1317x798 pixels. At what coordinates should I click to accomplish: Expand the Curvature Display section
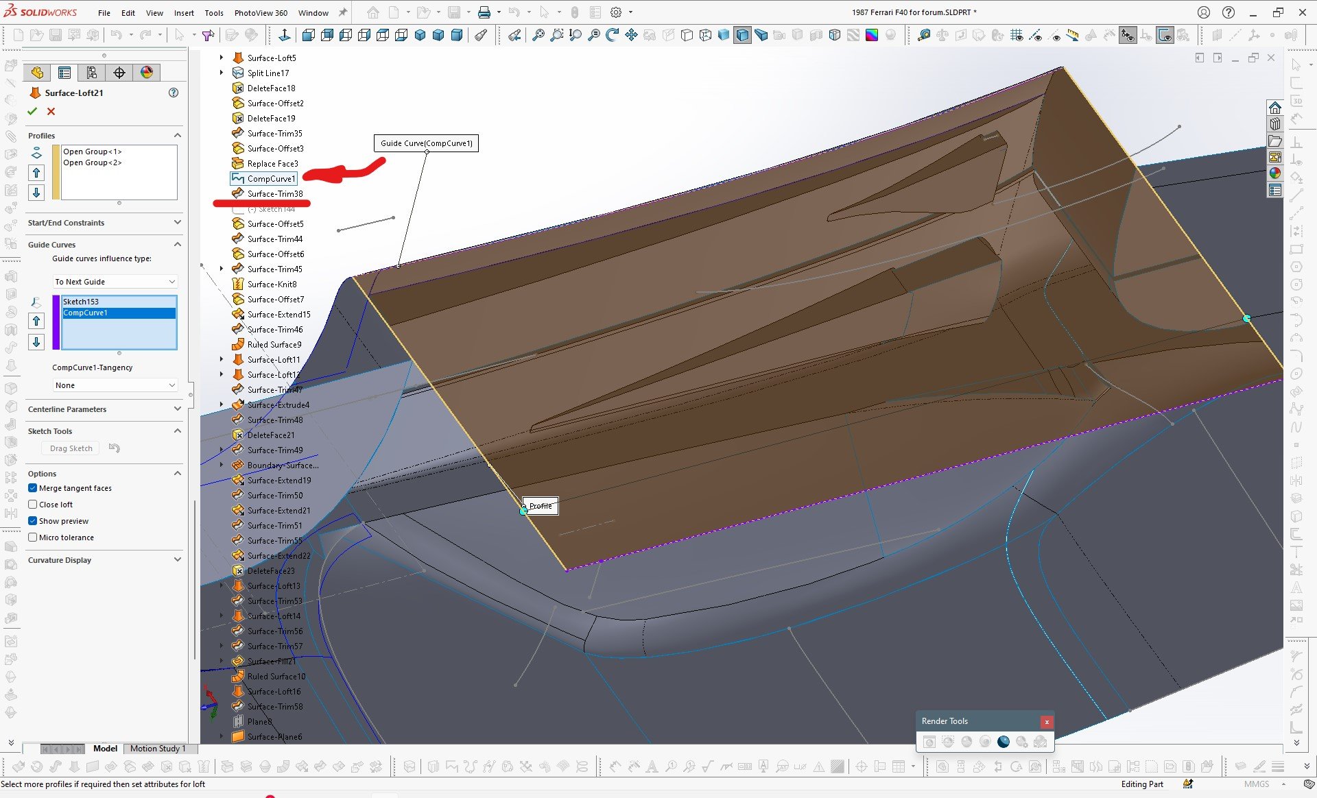pos(178,560)
